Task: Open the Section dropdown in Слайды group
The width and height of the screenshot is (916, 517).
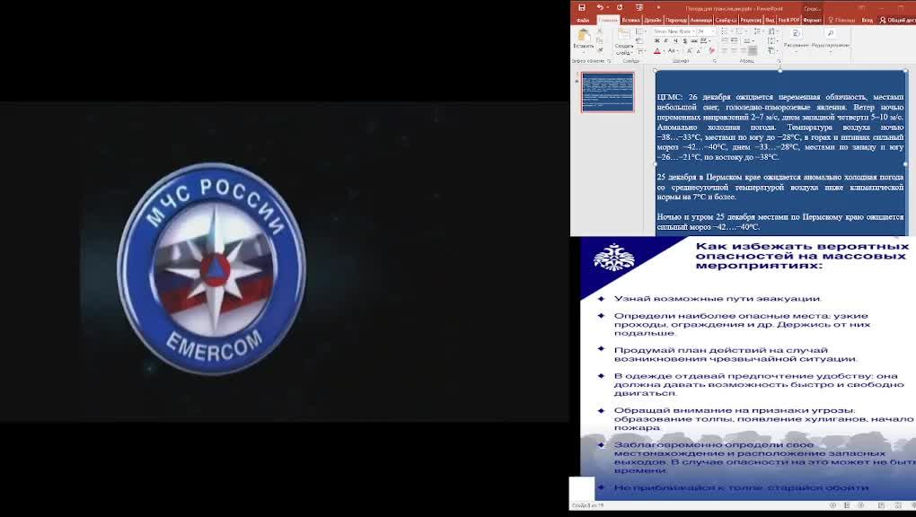Action: click(641, 51)
